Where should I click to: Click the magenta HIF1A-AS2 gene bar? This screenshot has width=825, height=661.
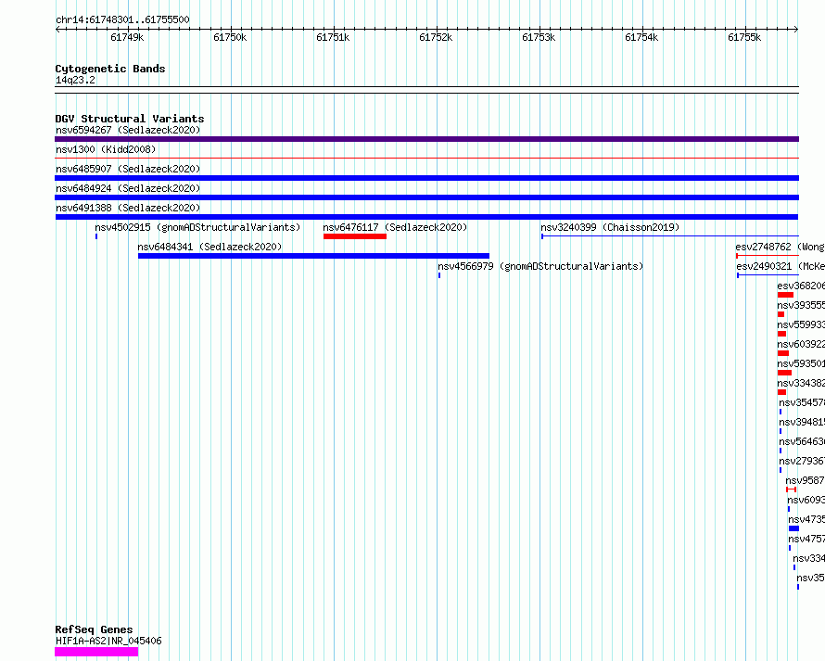point(96,652)
